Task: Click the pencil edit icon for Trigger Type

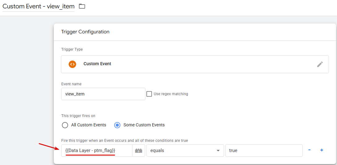Action: pyautogui.click(x=320, y=64)
